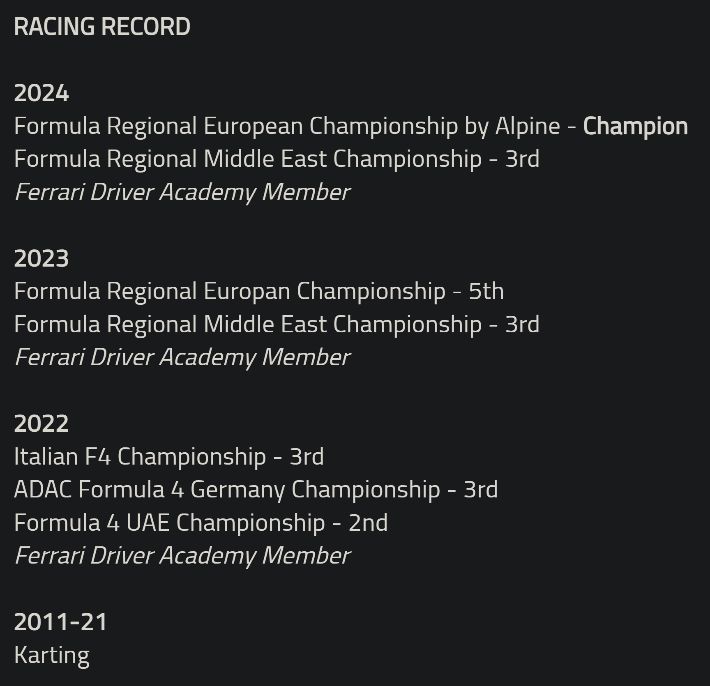Select the 2023 year heading
The image size is (710, 686).
41,259
